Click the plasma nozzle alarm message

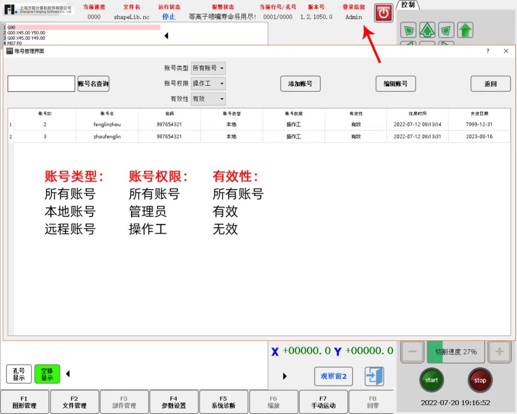click(222, 17)
